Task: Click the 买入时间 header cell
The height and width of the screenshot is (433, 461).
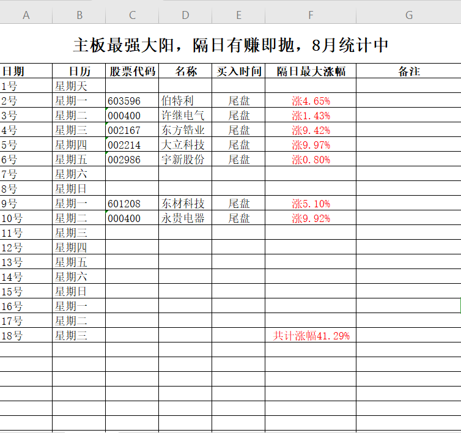Action: click(x=238, y=72)
